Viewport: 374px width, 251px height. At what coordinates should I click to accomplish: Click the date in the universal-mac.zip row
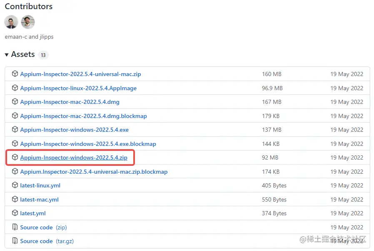coord(347,74)
